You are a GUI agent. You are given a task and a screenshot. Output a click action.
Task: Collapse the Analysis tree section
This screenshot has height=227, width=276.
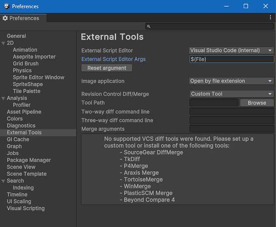4,98
